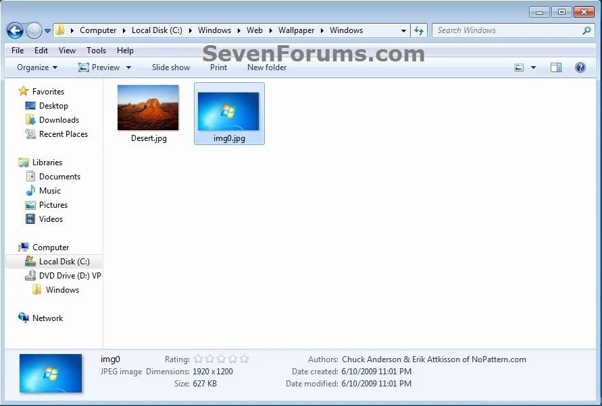Click the img0 preview in details pane
Image resolution: width=602 pixels, height=406 pixels.
[51, 373]
